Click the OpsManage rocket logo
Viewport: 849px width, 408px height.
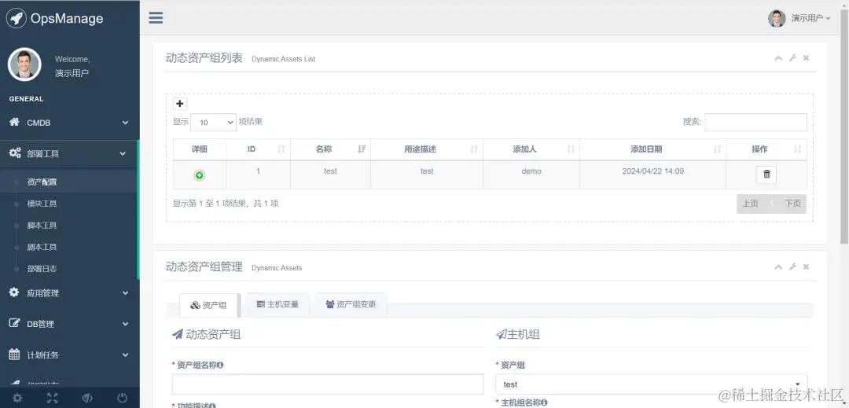17,18
